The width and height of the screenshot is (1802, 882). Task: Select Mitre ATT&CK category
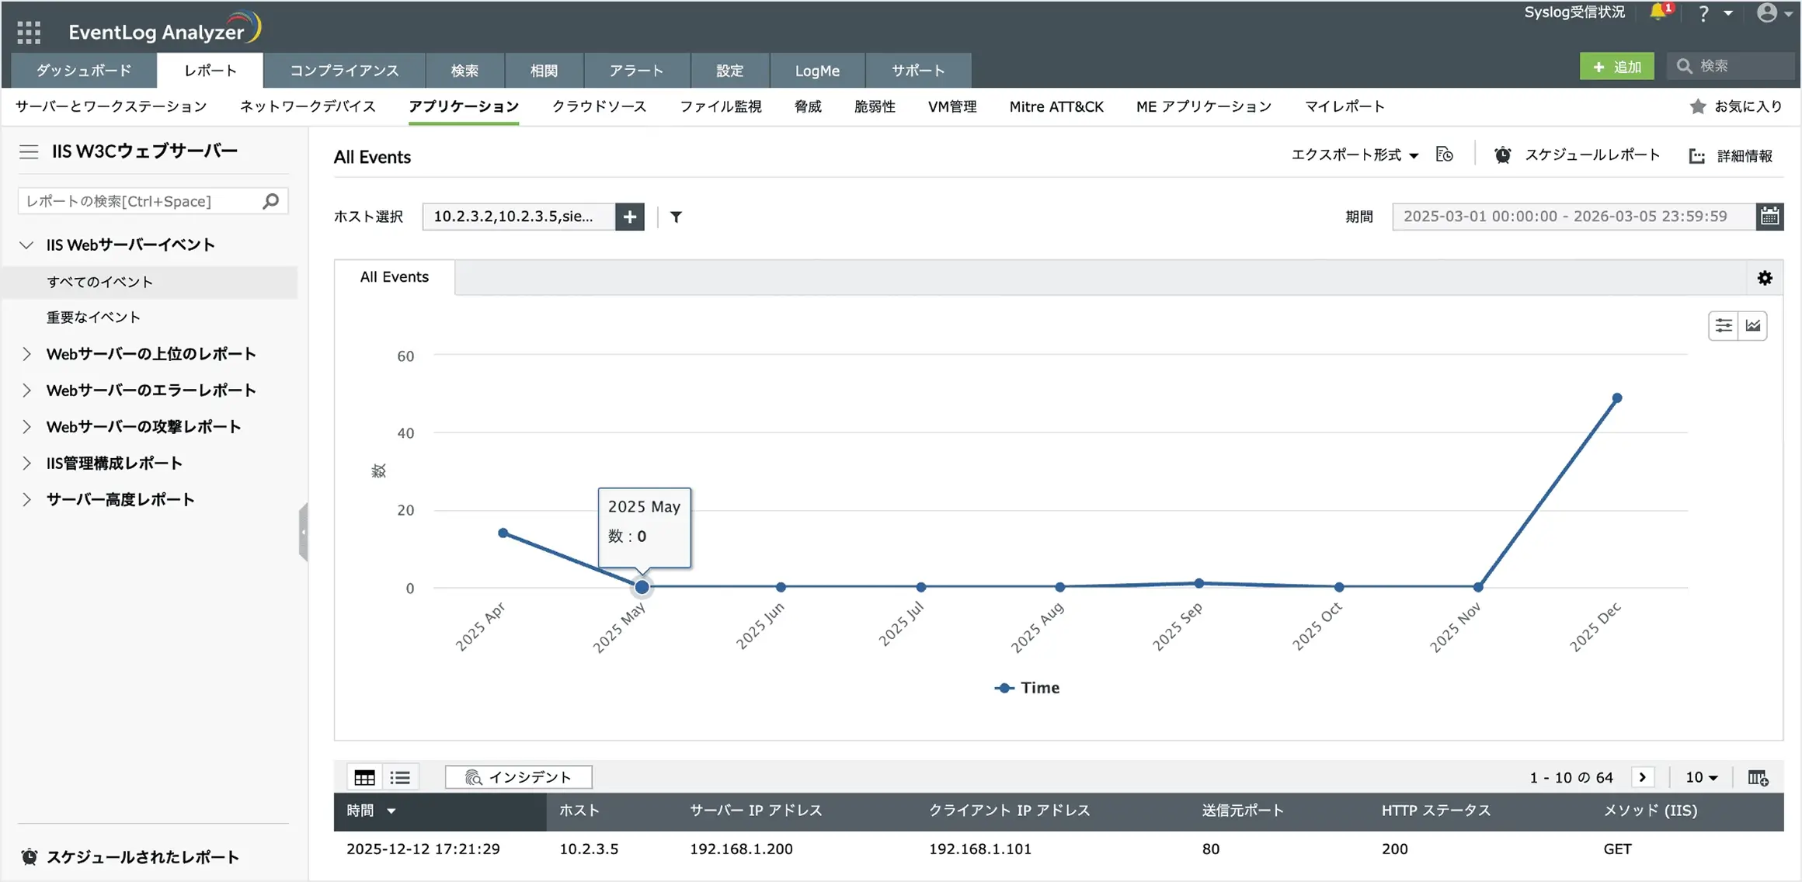1056,106
